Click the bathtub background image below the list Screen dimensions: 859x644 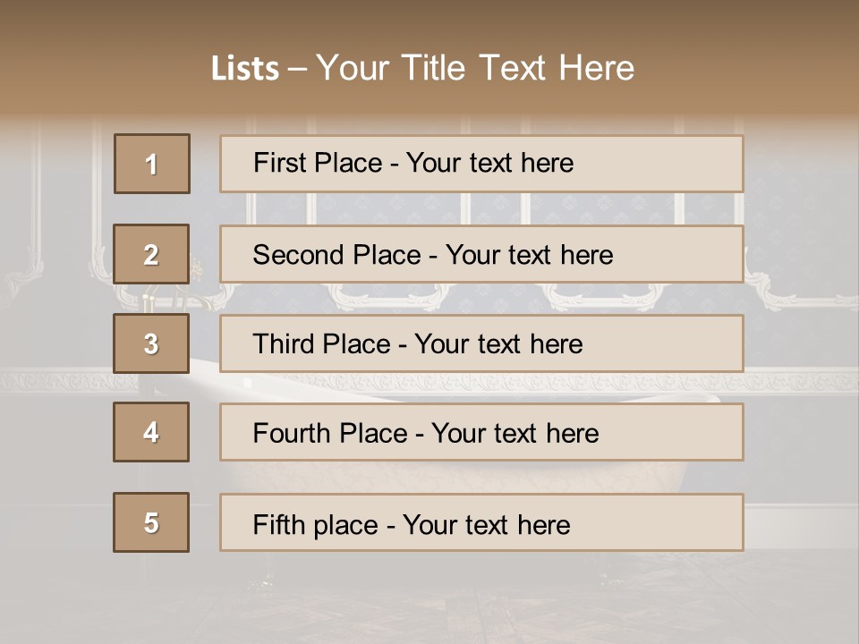pos(429,597)
